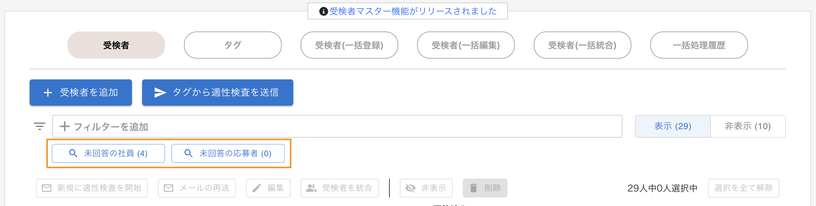Click the plus icon on 受検者を追加
This screenshot has height=206, width=816.
pos(48,93)
